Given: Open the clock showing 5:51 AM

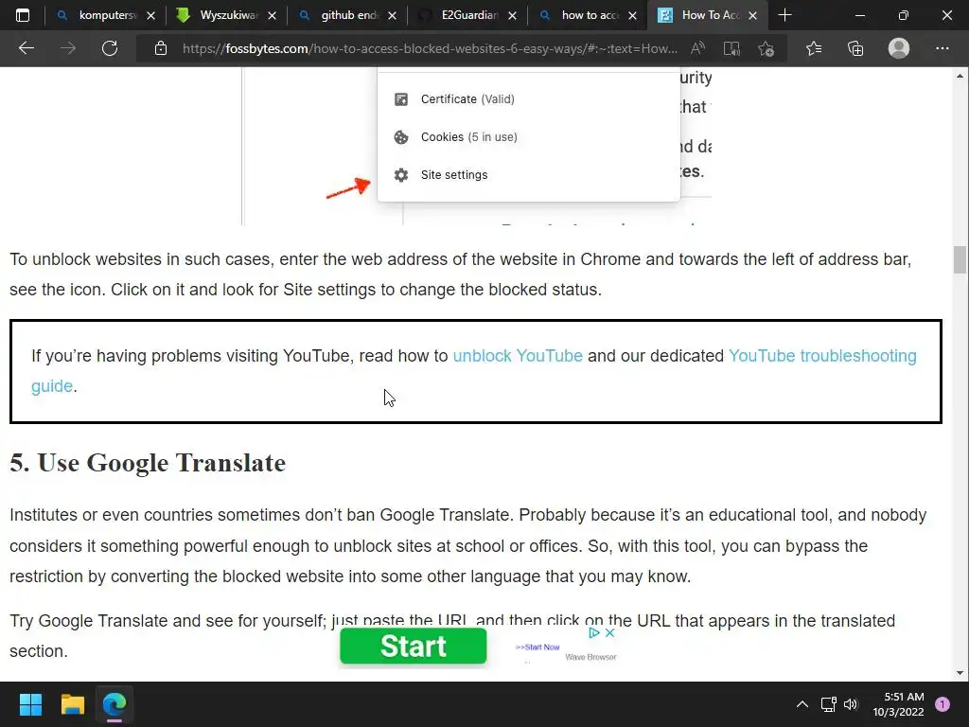Looking at the screenshot, I should click(x=898, y=704).
